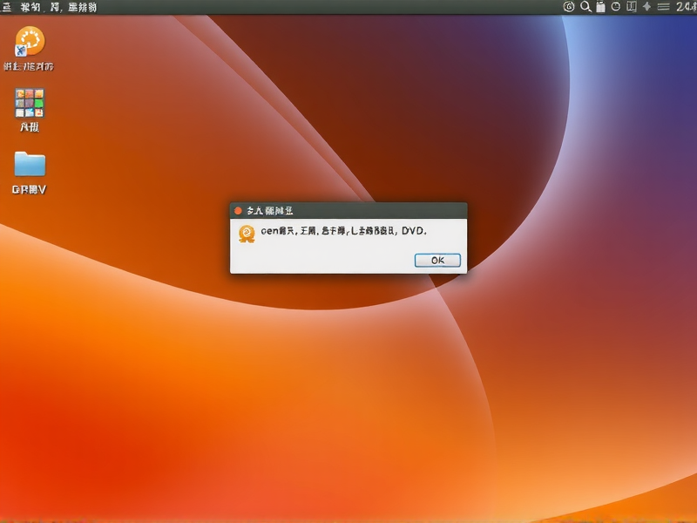Click the spiral icon in the system tray
This screenshot has height=523, width=697.
coord(569,7)
